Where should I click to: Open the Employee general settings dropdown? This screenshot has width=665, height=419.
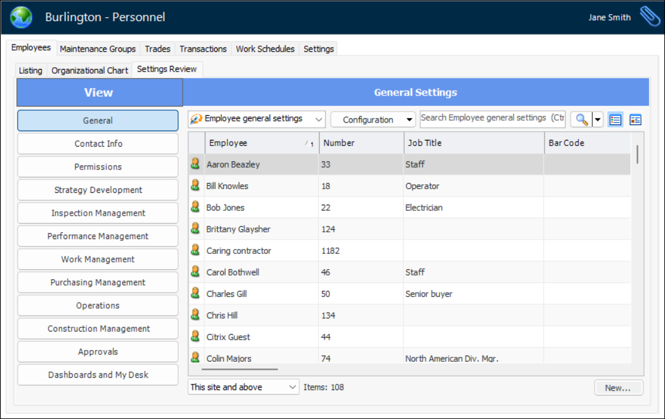coord(257,119)
